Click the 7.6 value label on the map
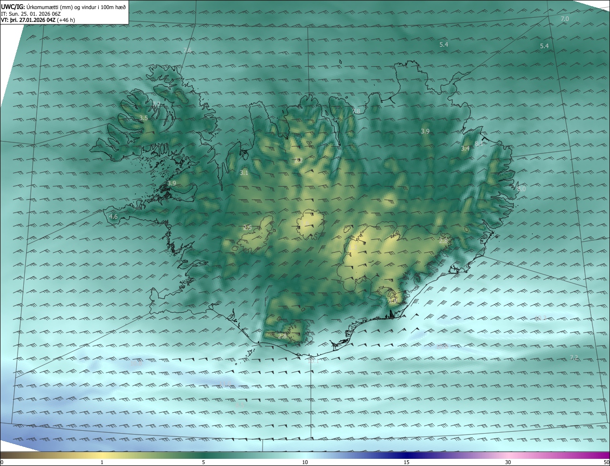Viewport: 610px width, 466px height. point(187,51)
